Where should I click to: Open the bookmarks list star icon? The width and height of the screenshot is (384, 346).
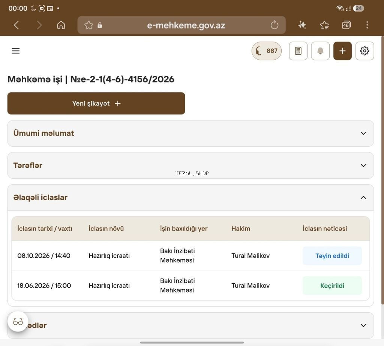pos(324,25)
